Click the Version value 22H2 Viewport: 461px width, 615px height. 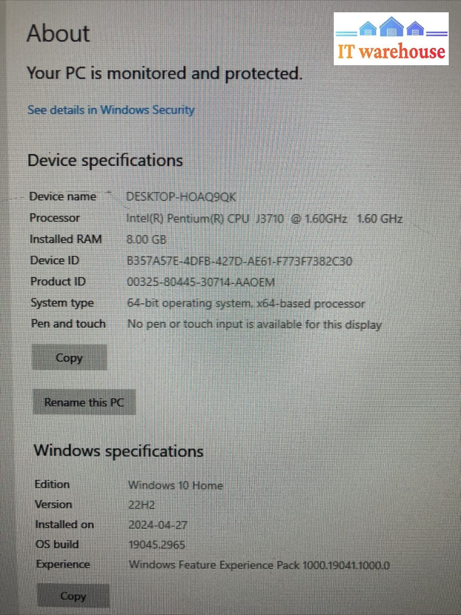coord(141,505)
